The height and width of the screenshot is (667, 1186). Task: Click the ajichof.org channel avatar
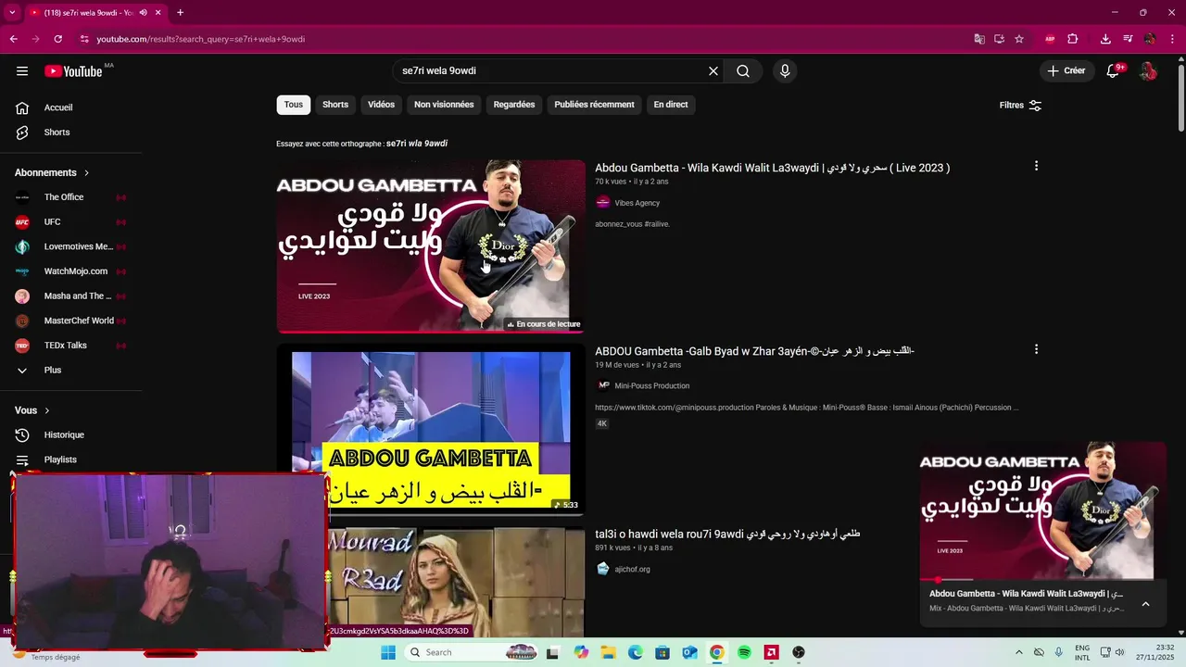(x=603, y=569)
